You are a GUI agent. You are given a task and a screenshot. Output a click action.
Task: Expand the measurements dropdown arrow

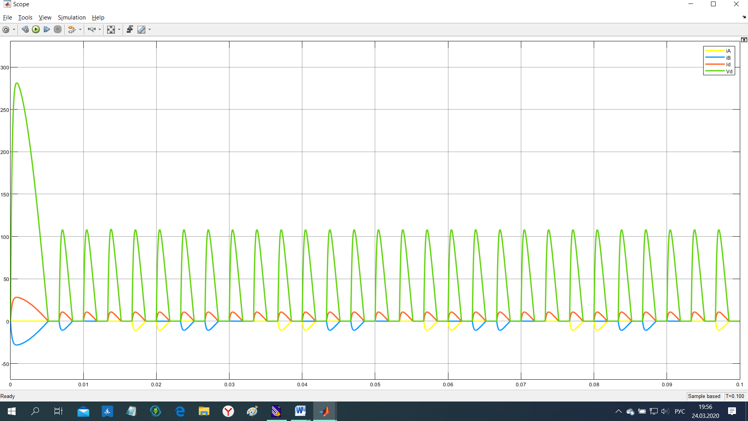click(150, 30)
